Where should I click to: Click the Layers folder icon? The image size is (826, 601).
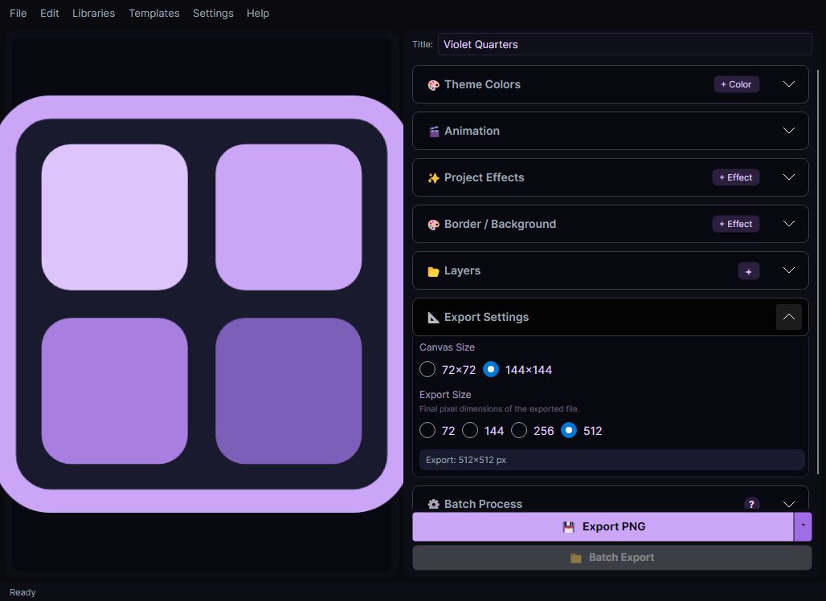[x=434, y=271]
